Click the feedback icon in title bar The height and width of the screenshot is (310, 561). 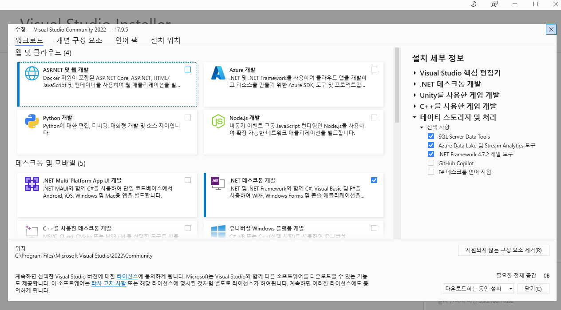[494, 4]
